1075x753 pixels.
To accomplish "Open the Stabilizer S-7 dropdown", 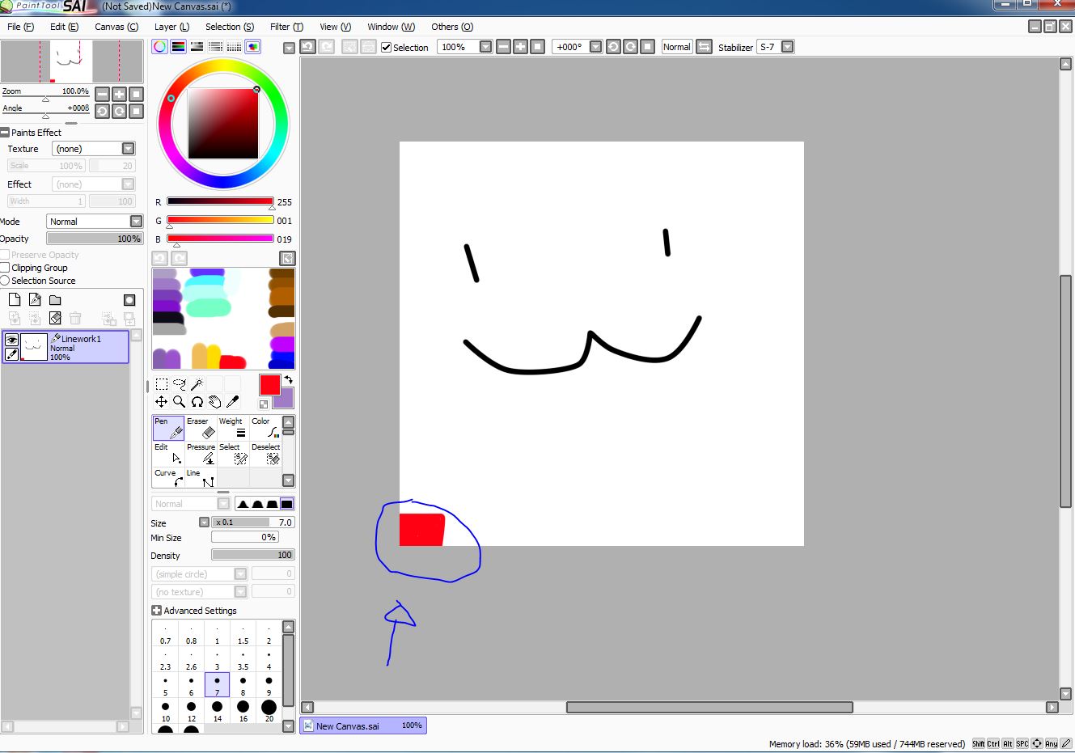I will pyautogui.click(x=787, y=47).
